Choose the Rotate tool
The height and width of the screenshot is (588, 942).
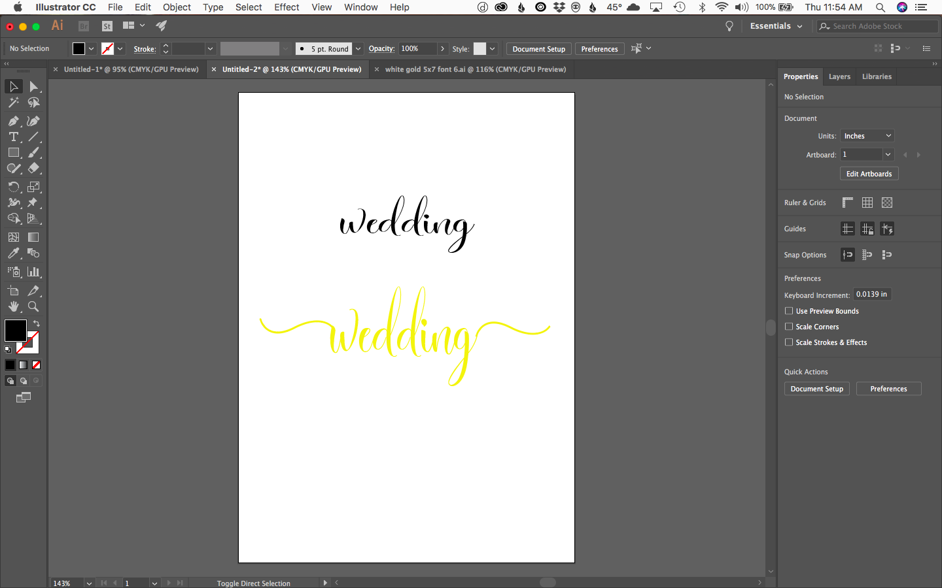(14, 187)
